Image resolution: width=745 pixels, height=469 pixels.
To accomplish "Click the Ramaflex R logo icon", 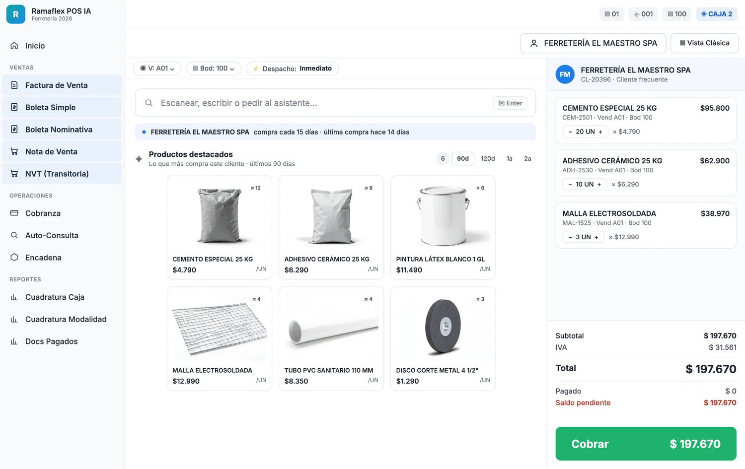I will 15,14.
